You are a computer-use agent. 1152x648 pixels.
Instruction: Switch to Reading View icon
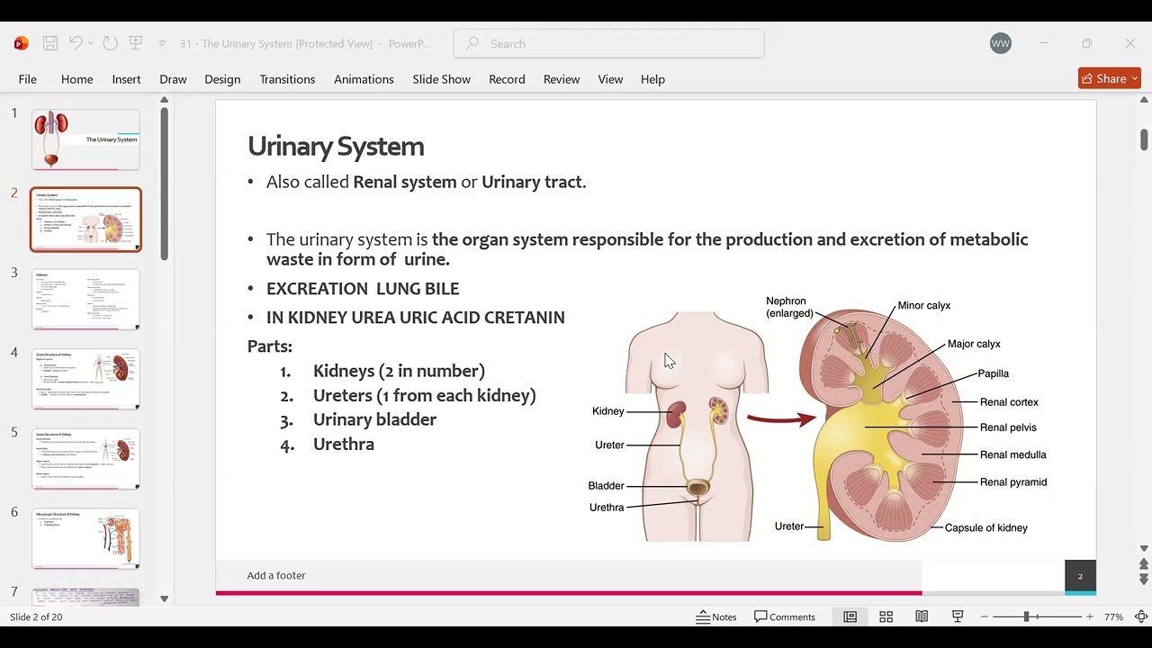coord(922,616)
